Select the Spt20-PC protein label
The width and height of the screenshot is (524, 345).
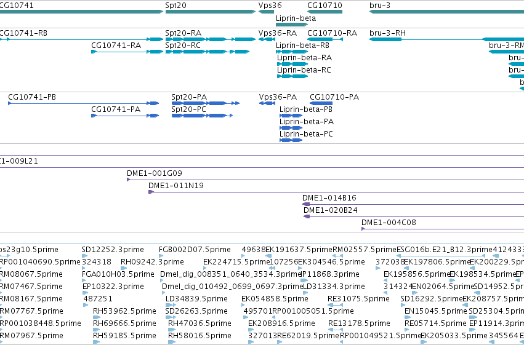click(189, 109)
